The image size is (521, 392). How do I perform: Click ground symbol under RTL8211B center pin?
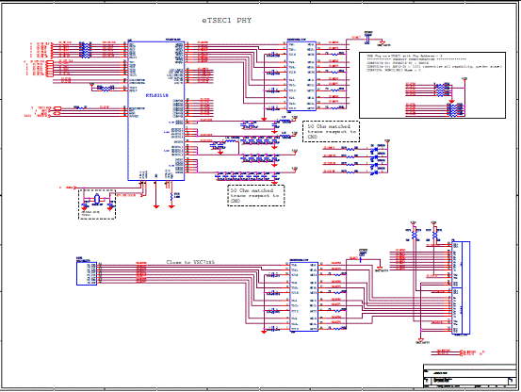[x=156, y=206]
